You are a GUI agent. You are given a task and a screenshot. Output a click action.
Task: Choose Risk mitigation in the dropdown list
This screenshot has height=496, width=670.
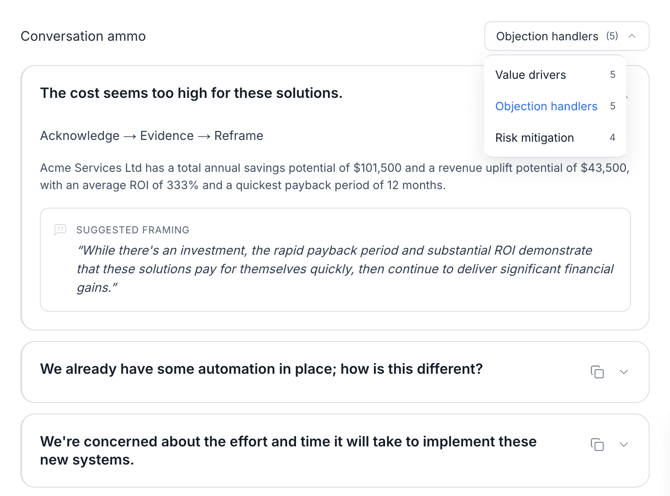(534, 138)
